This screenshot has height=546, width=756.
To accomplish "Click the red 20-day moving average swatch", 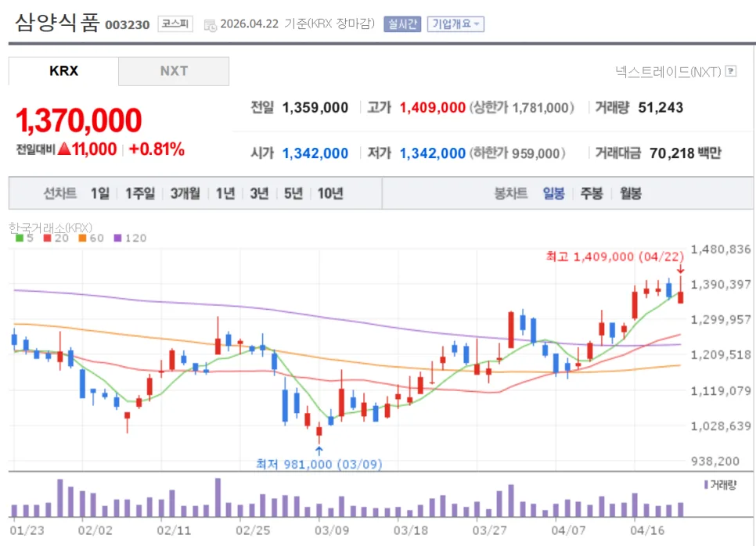I will tap(47, 238).
